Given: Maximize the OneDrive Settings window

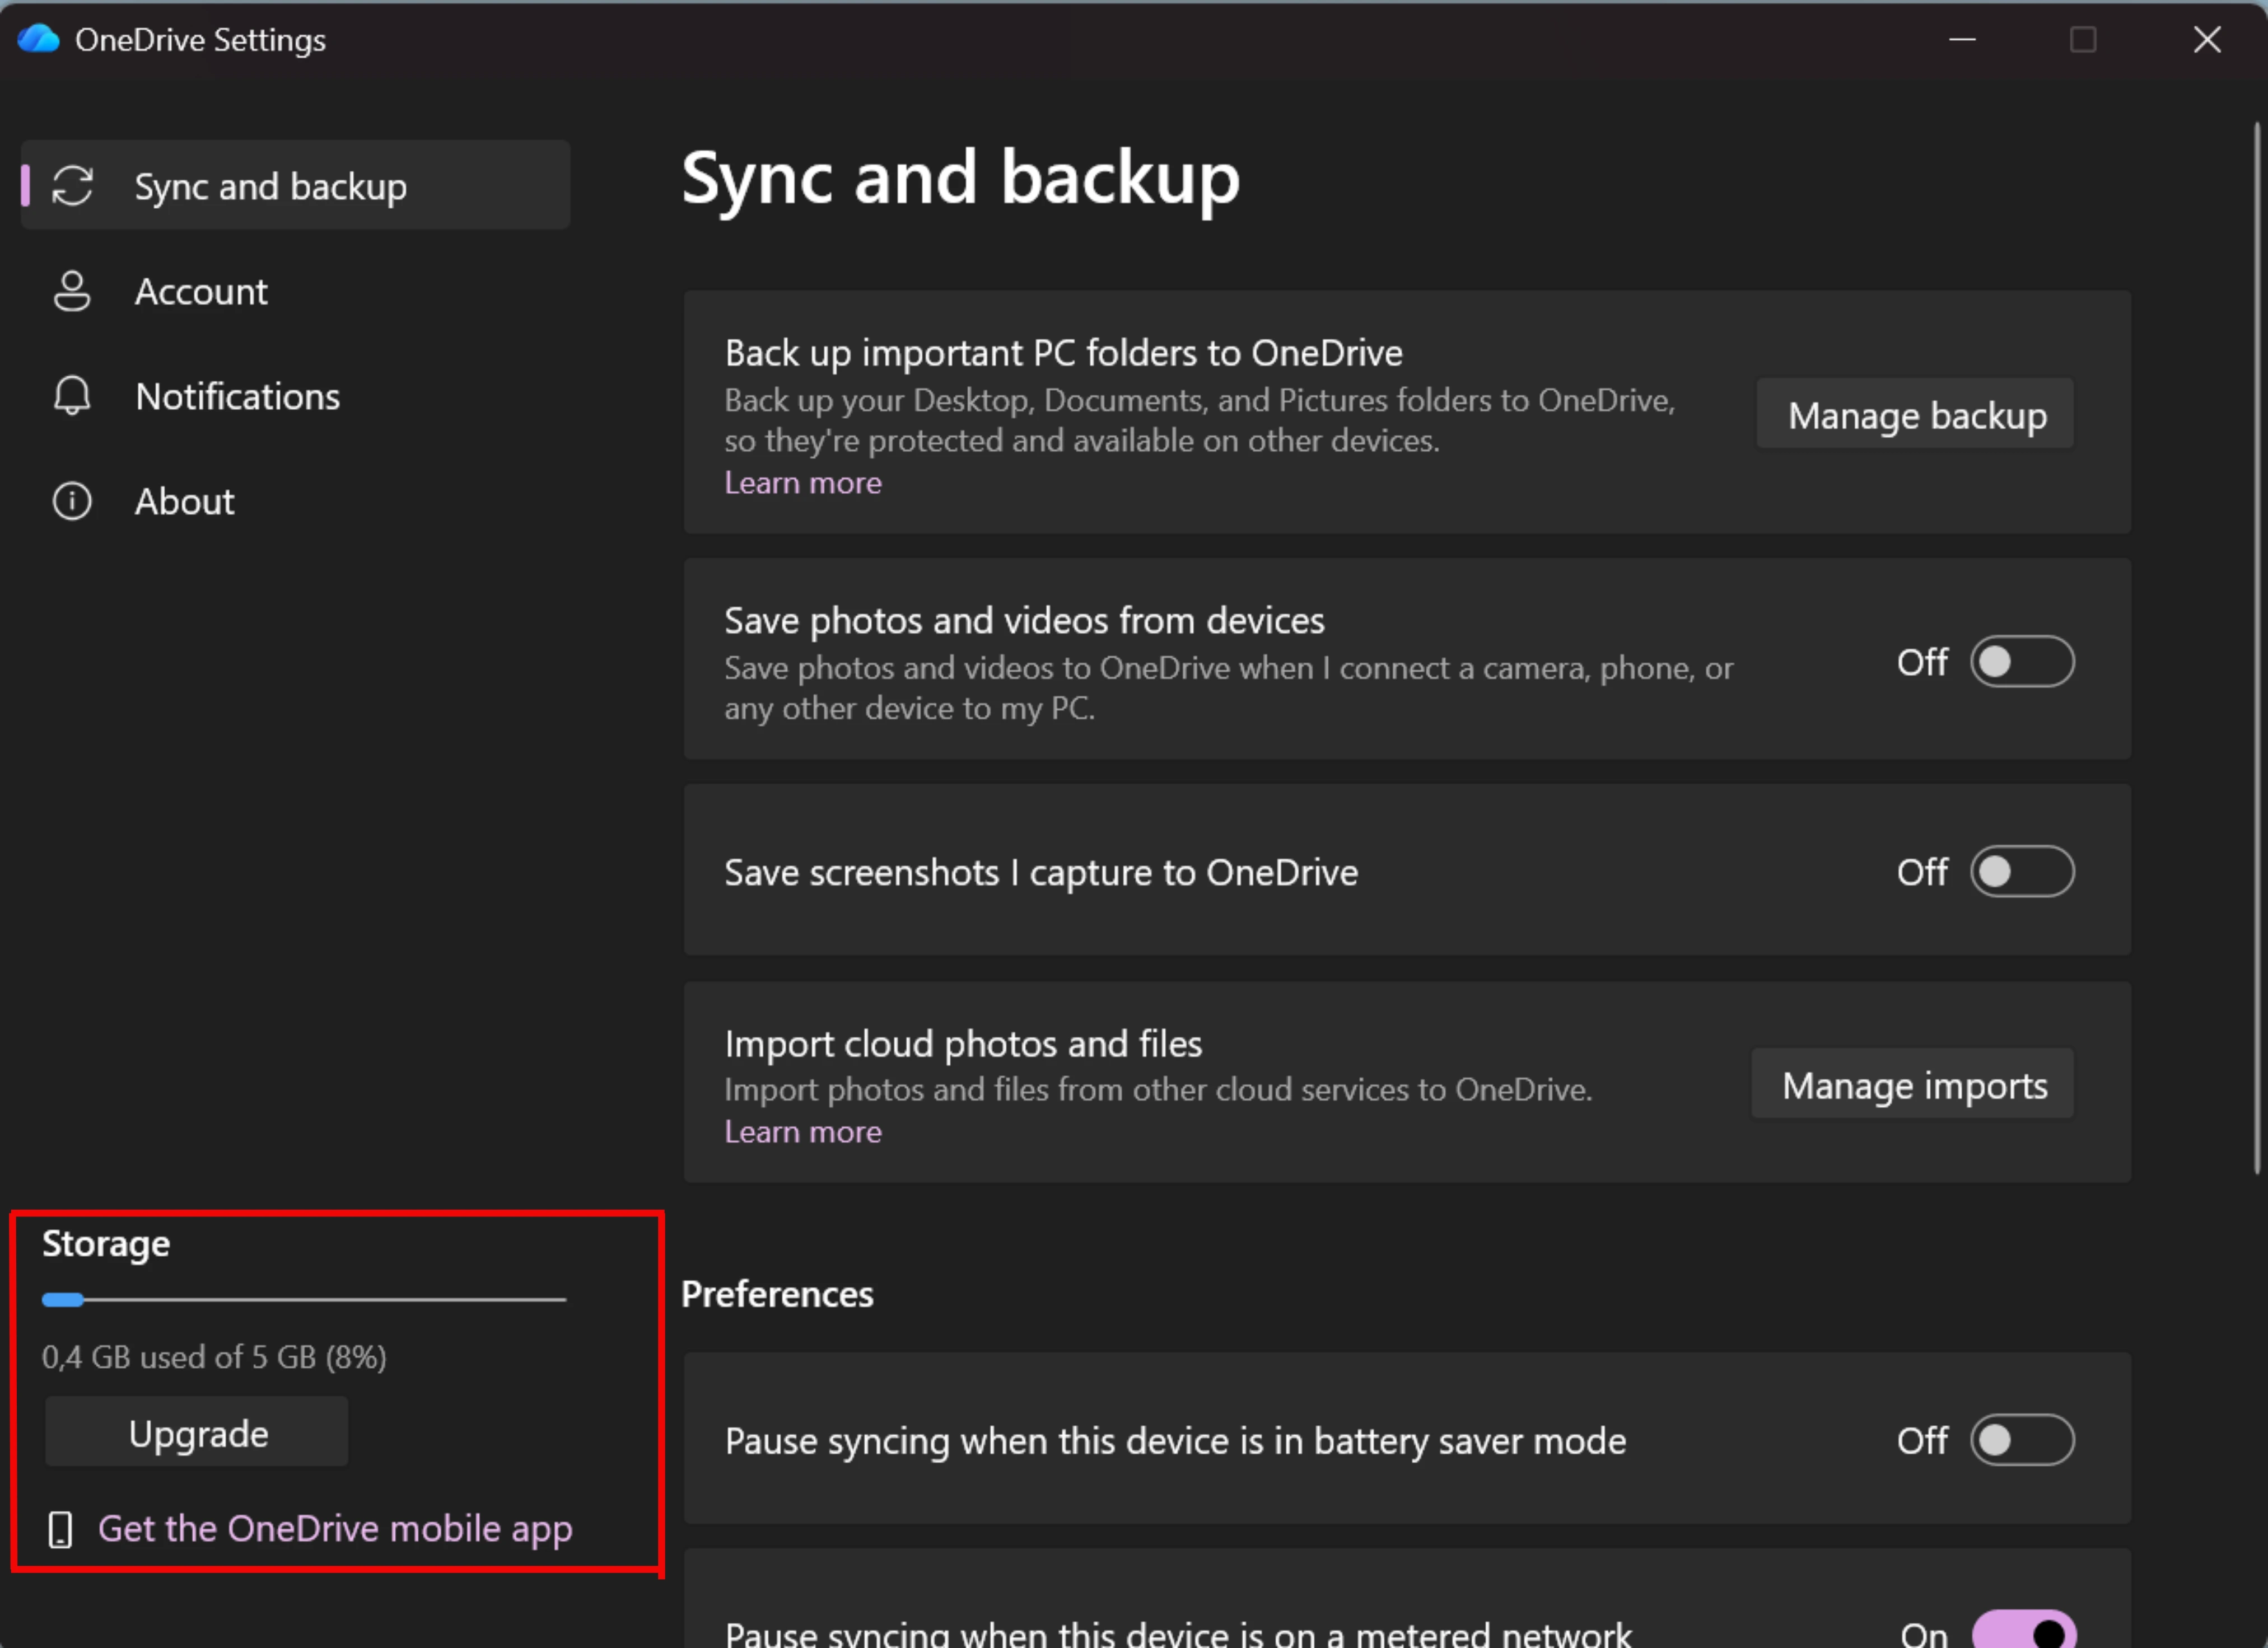Looking at the screenshot, I should pos(2083,40).
